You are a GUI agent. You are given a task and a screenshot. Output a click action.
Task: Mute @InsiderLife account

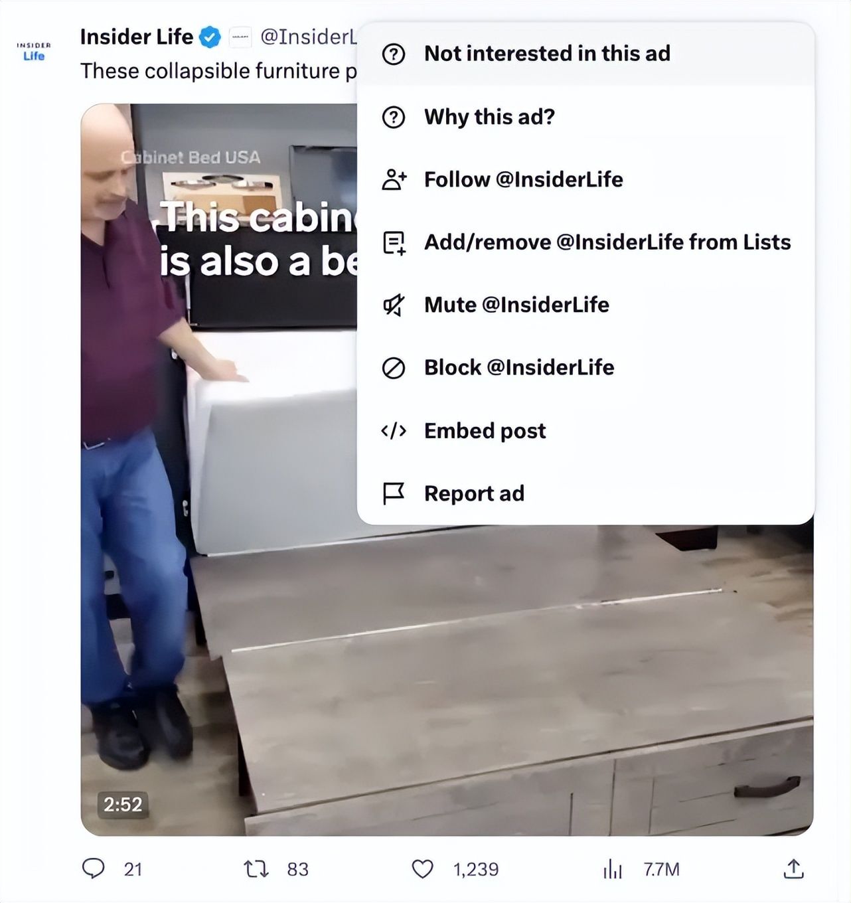click(x=516, y=305)
